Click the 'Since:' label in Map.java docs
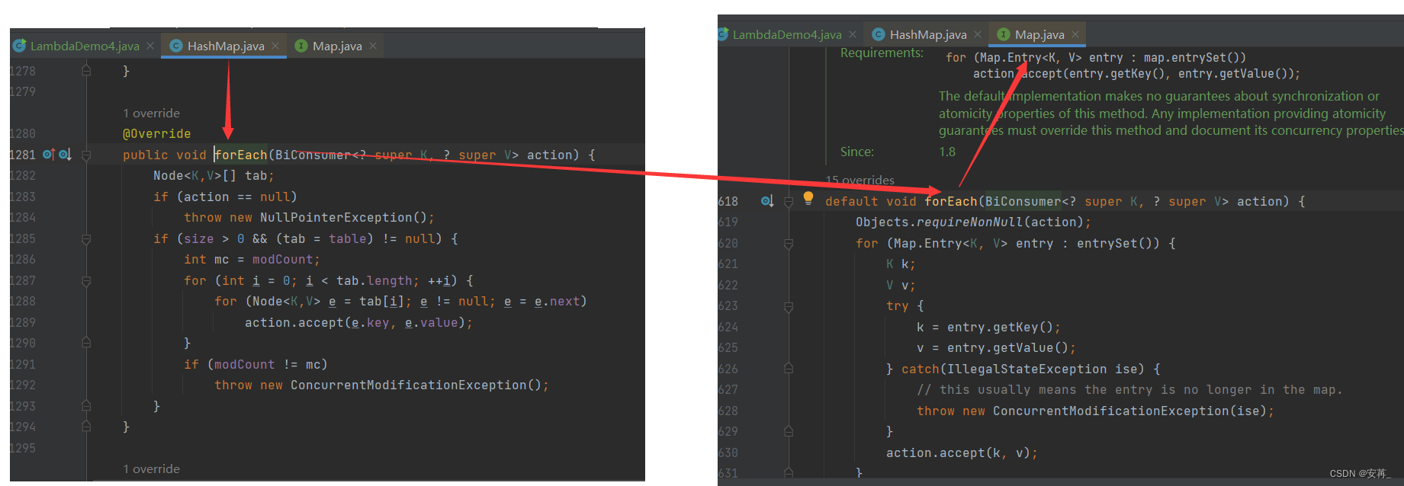 point(857,152)
